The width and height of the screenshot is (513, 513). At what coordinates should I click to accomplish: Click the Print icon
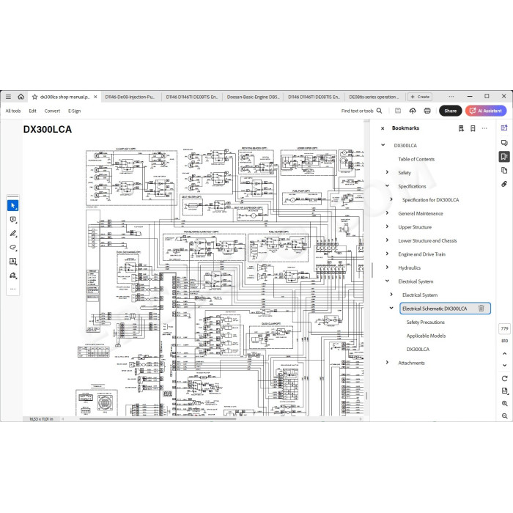coord(427,111)
